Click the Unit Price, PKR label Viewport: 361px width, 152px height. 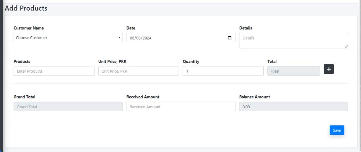112,61
